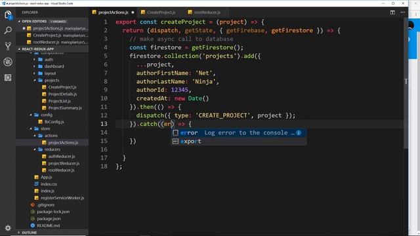
Task: Open .gitignore file
Action: pos(46,205)
